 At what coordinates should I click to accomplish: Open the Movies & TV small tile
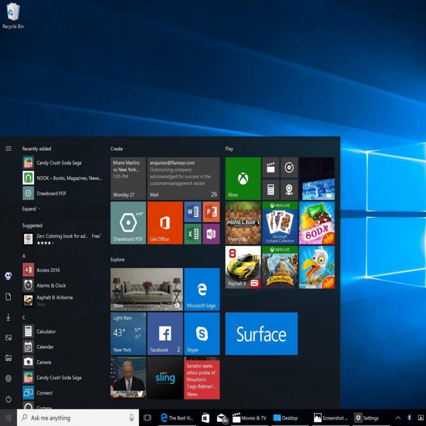click(271, 167)
